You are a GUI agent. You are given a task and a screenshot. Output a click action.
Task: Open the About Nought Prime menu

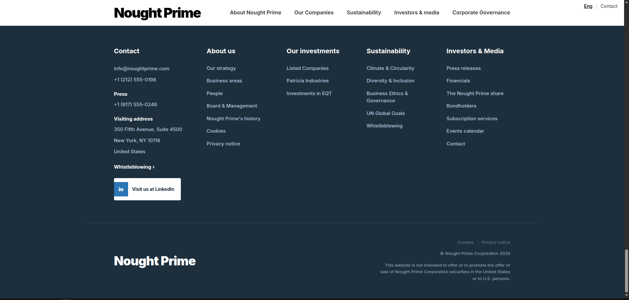pyautogui.click(x=255, y=13)
